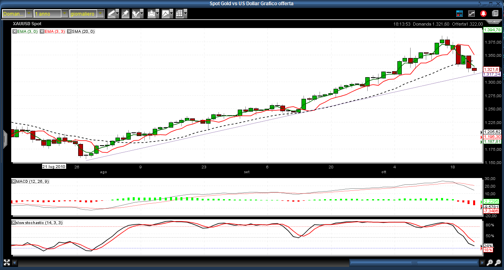
Task: Open the red alert bell icon
Action: (x=483, y=14)
